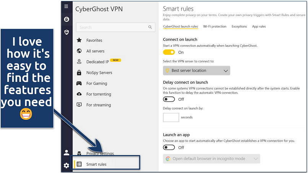The width and height of the screenshot is (308, 173).
Task: Click the Delay connect on launch heading
Action: click(x=185, y=82)
